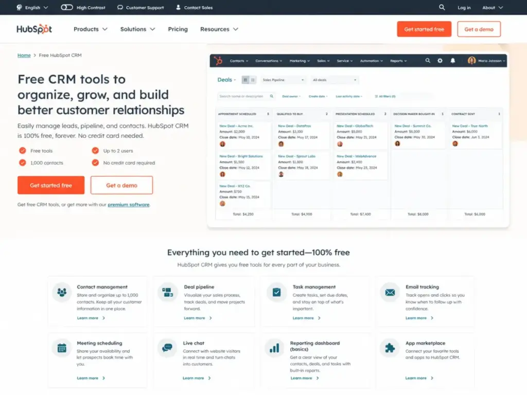Viewport: 527px width, 395px height.
Task: Click the Deal pipeline icon
Action: pos(167,292)
